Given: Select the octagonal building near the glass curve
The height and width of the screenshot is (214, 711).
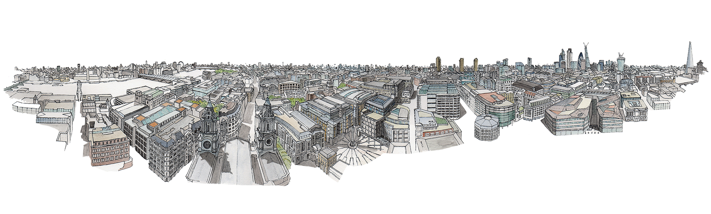Looking at the screenshot, I should click(486, 128).
